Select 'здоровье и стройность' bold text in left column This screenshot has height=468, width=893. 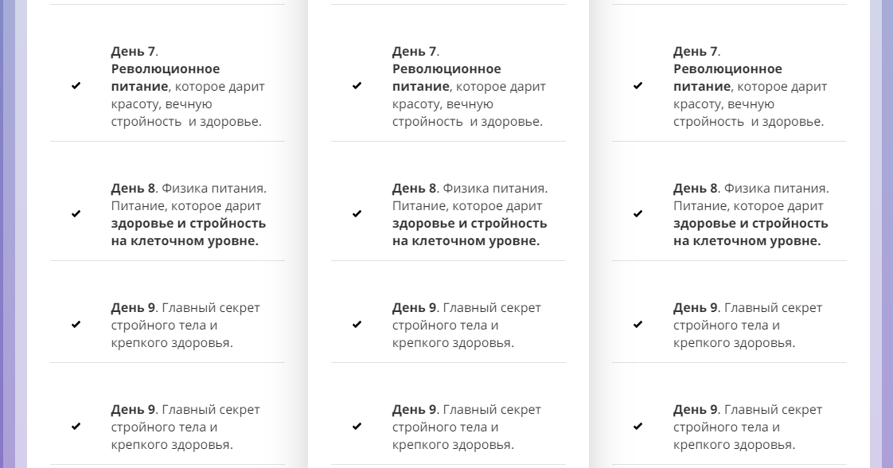point(189,223)
